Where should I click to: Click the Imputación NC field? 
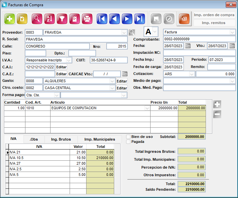[x=199, y=53]
